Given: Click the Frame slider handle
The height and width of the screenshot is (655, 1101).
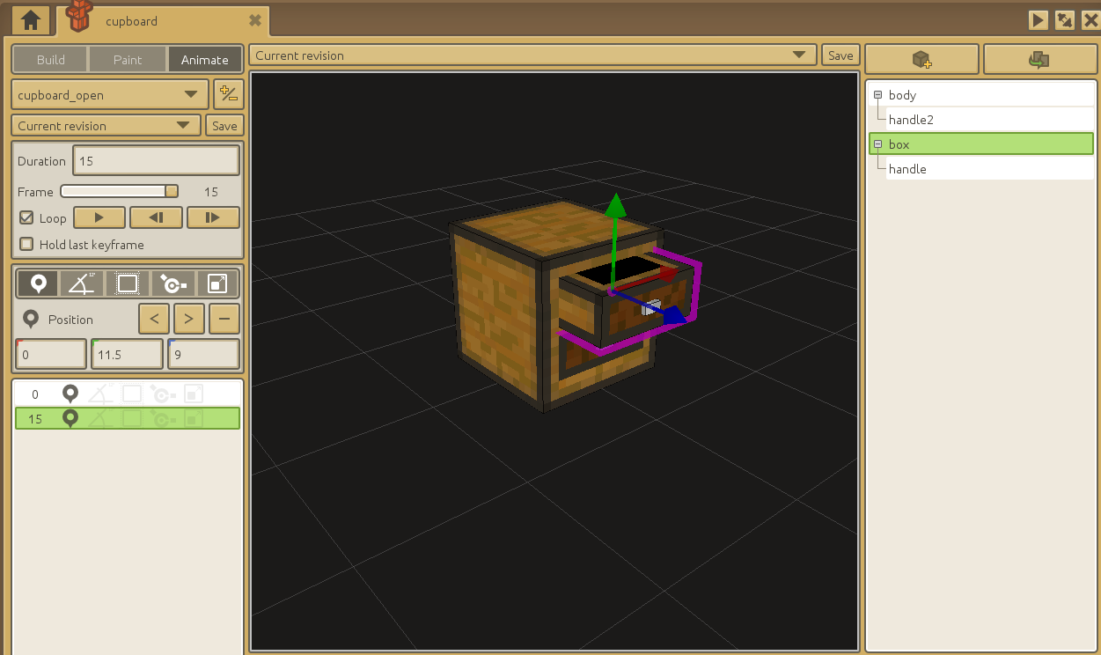Looking at the screenshot, I should click(x=172, y=191).
